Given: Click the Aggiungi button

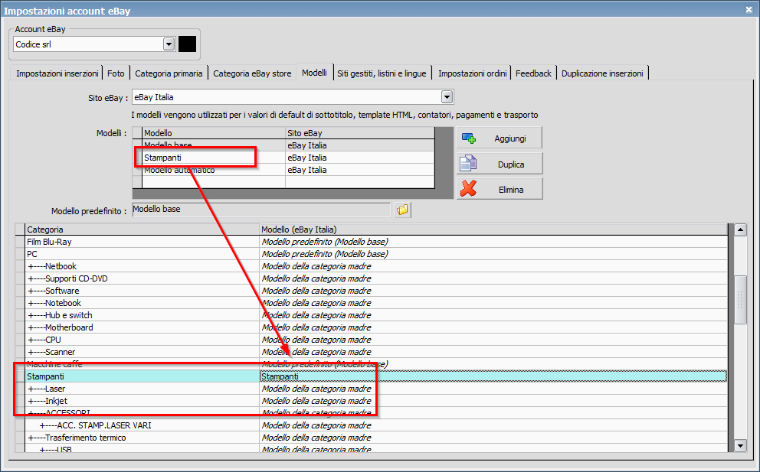Looking at the screenshot, I should point(499,138).
